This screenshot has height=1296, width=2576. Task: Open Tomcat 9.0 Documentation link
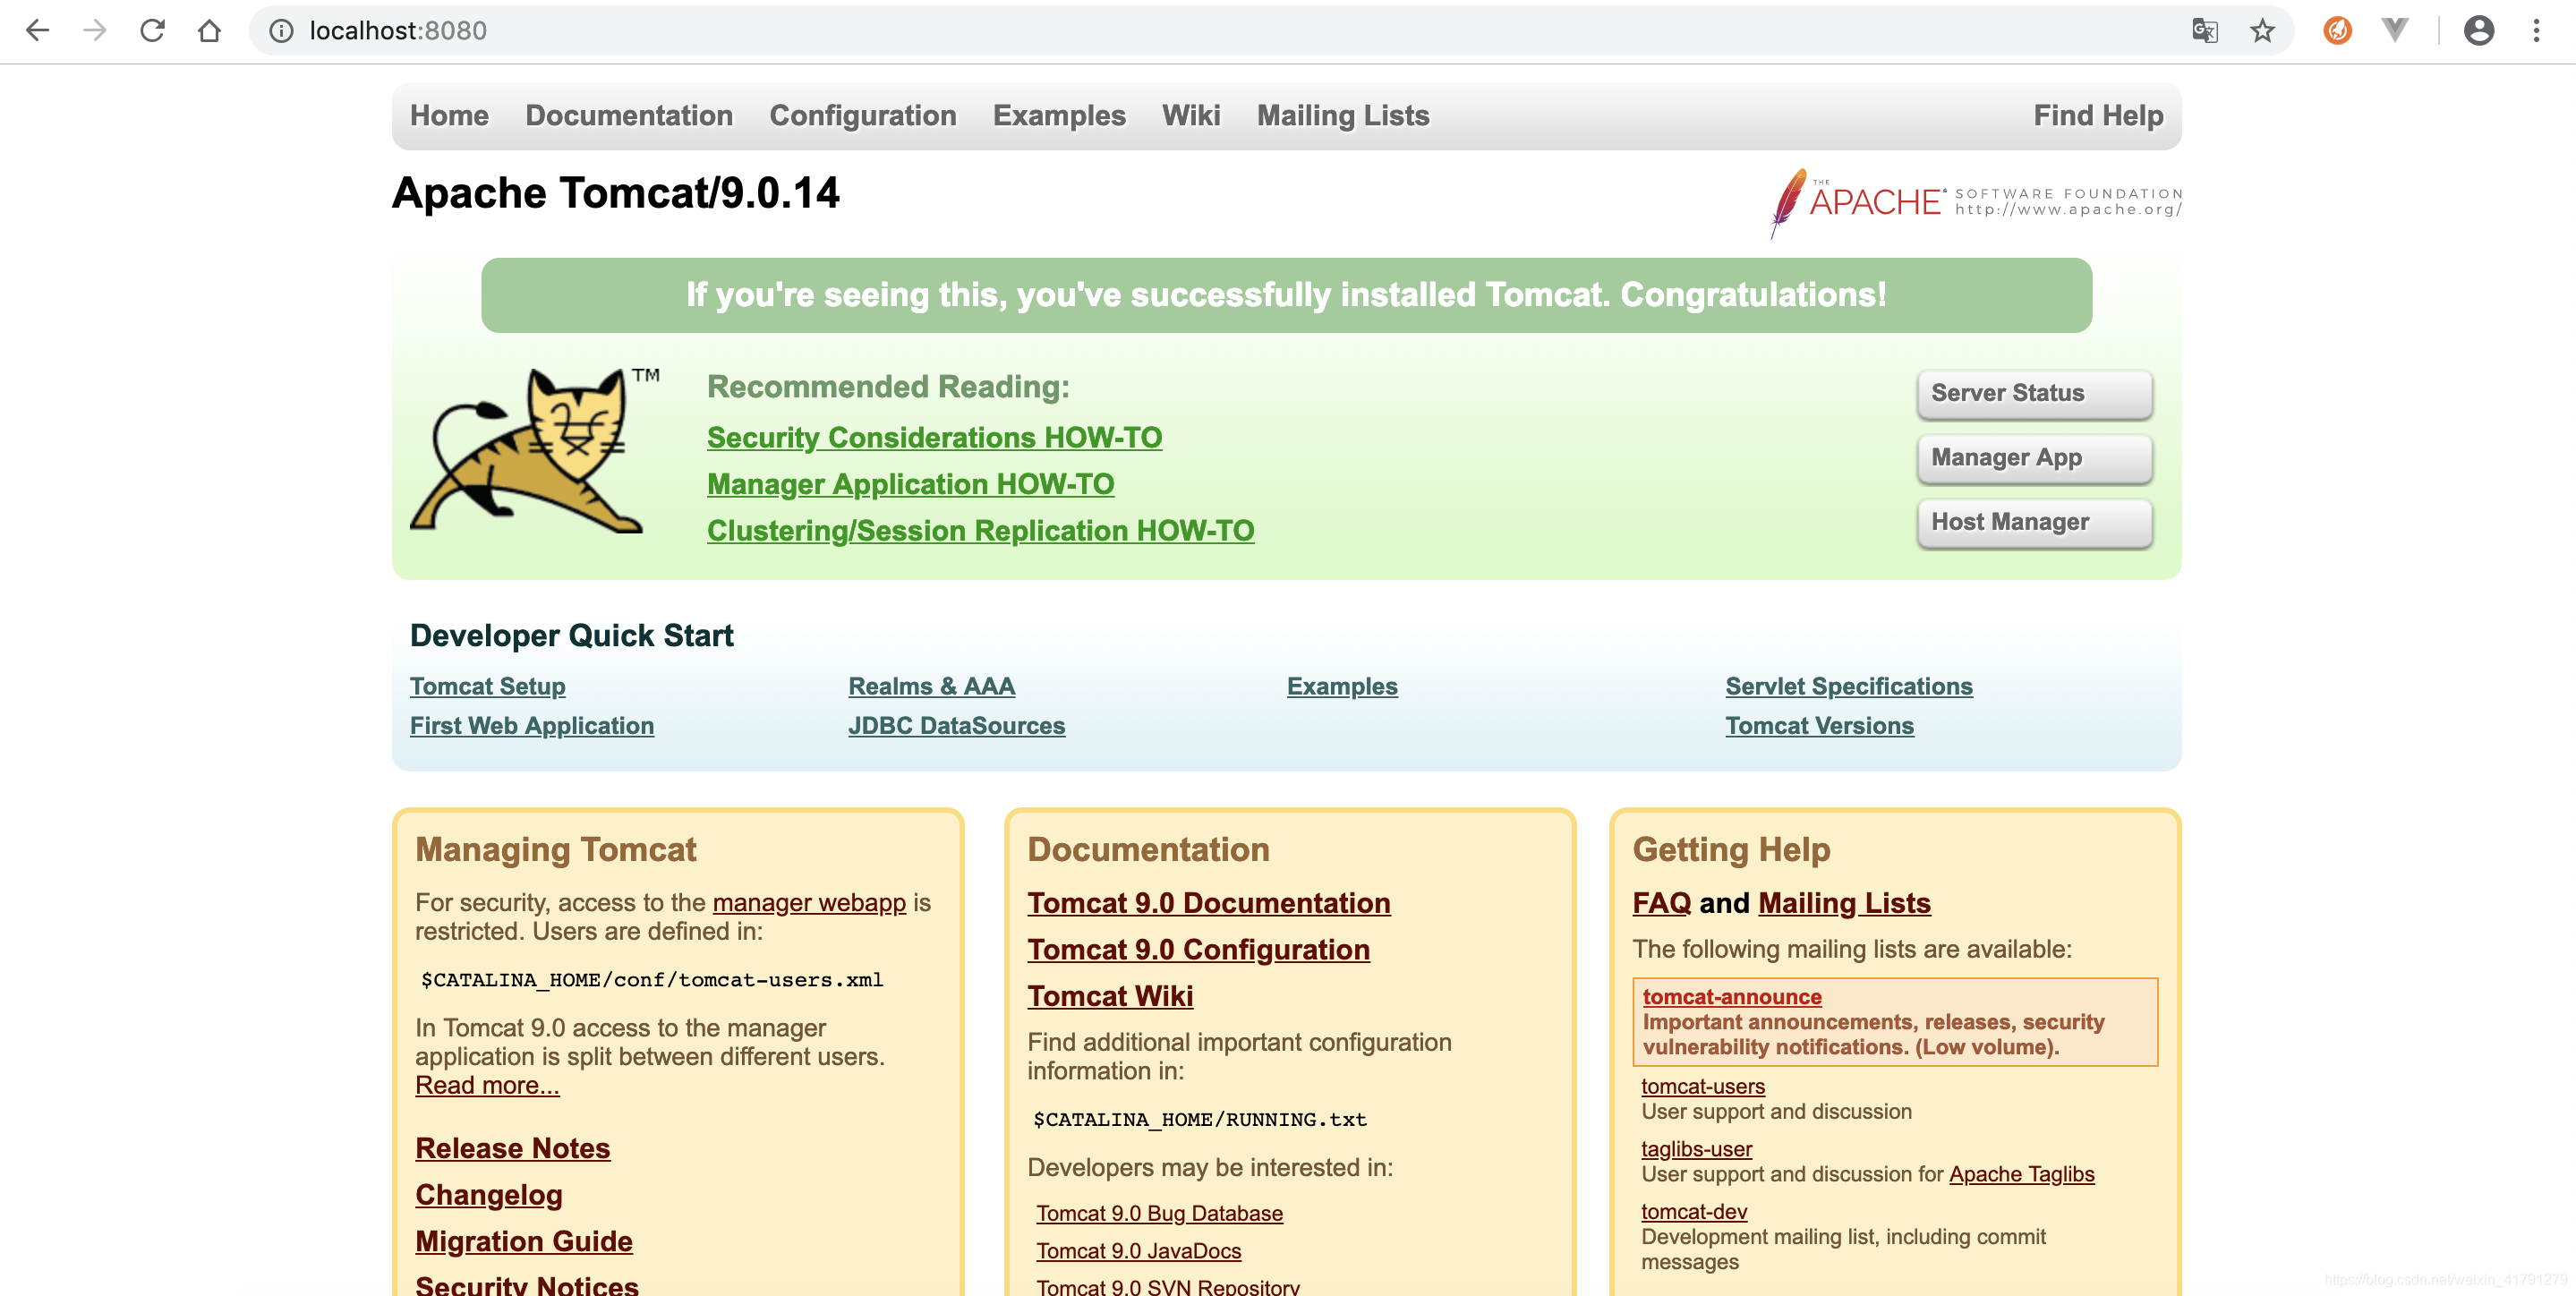pyautogui.click(x=1208, y=904)
